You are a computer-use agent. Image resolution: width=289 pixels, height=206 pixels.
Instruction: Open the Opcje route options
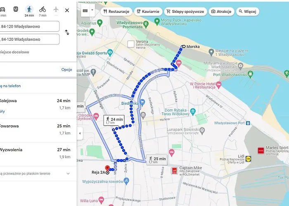click(66, 70)
